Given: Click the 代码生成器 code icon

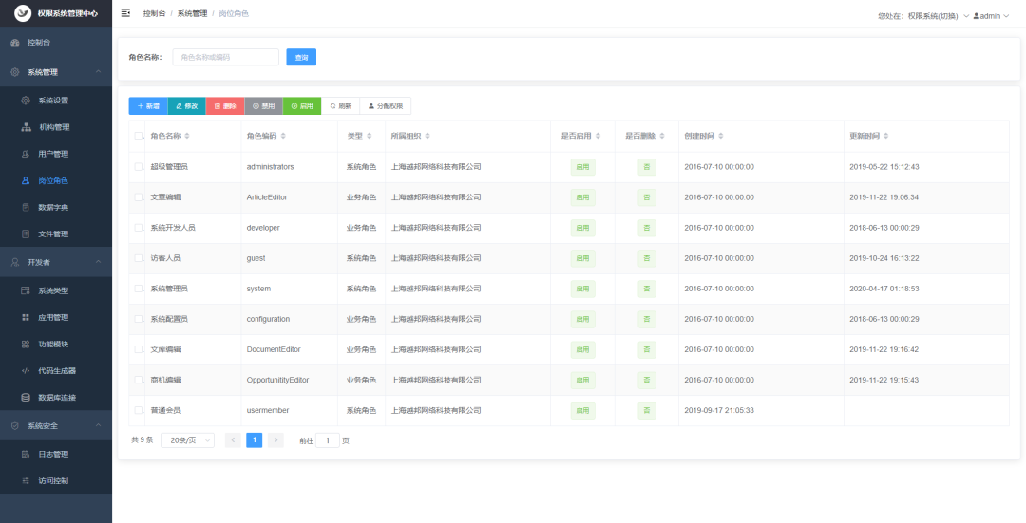Looking at the screenshot, I should coord(26,371).
